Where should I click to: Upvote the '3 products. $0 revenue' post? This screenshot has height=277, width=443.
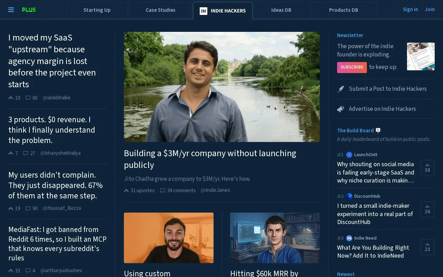(11, 153)
